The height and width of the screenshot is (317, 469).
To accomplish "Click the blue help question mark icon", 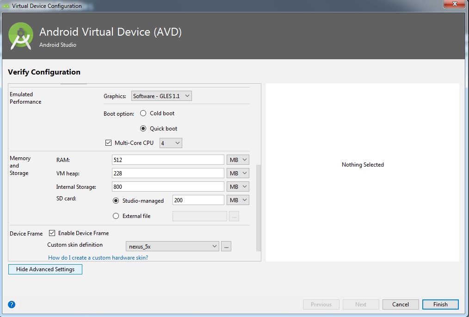I will pyautogui.click(x=12, y=305).
